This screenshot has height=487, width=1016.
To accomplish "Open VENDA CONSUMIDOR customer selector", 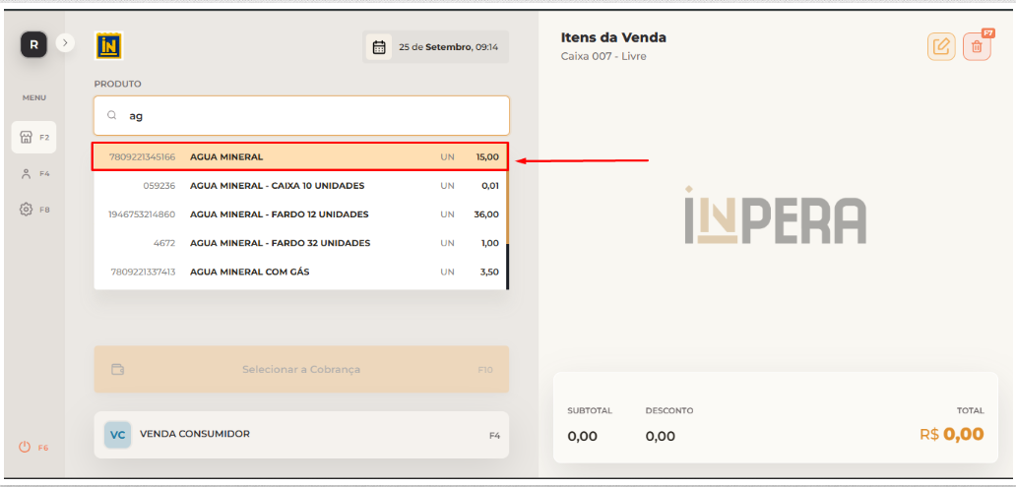I will pos(301,435).
